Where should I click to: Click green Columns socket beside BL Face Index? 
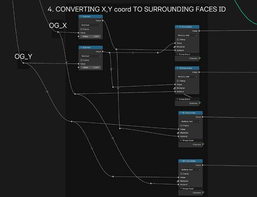[203, 144]
